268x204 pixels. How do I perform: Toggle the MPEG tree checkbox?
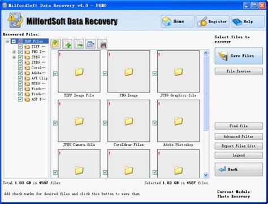[20, 83]
